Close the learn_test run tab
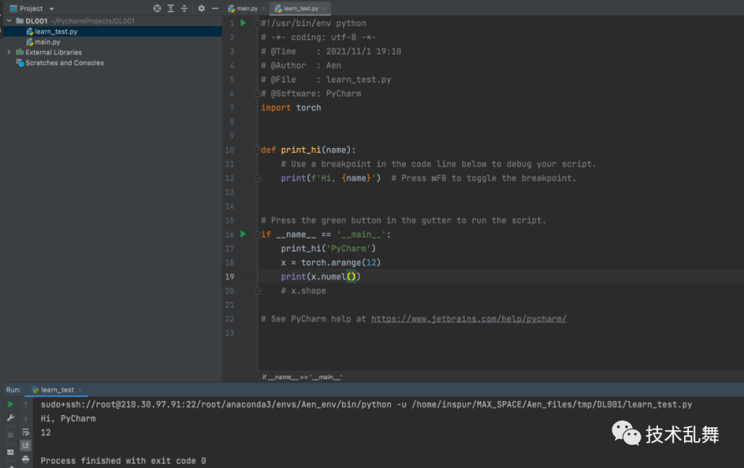This screenshot has width=744, height=468. [80, 390]
